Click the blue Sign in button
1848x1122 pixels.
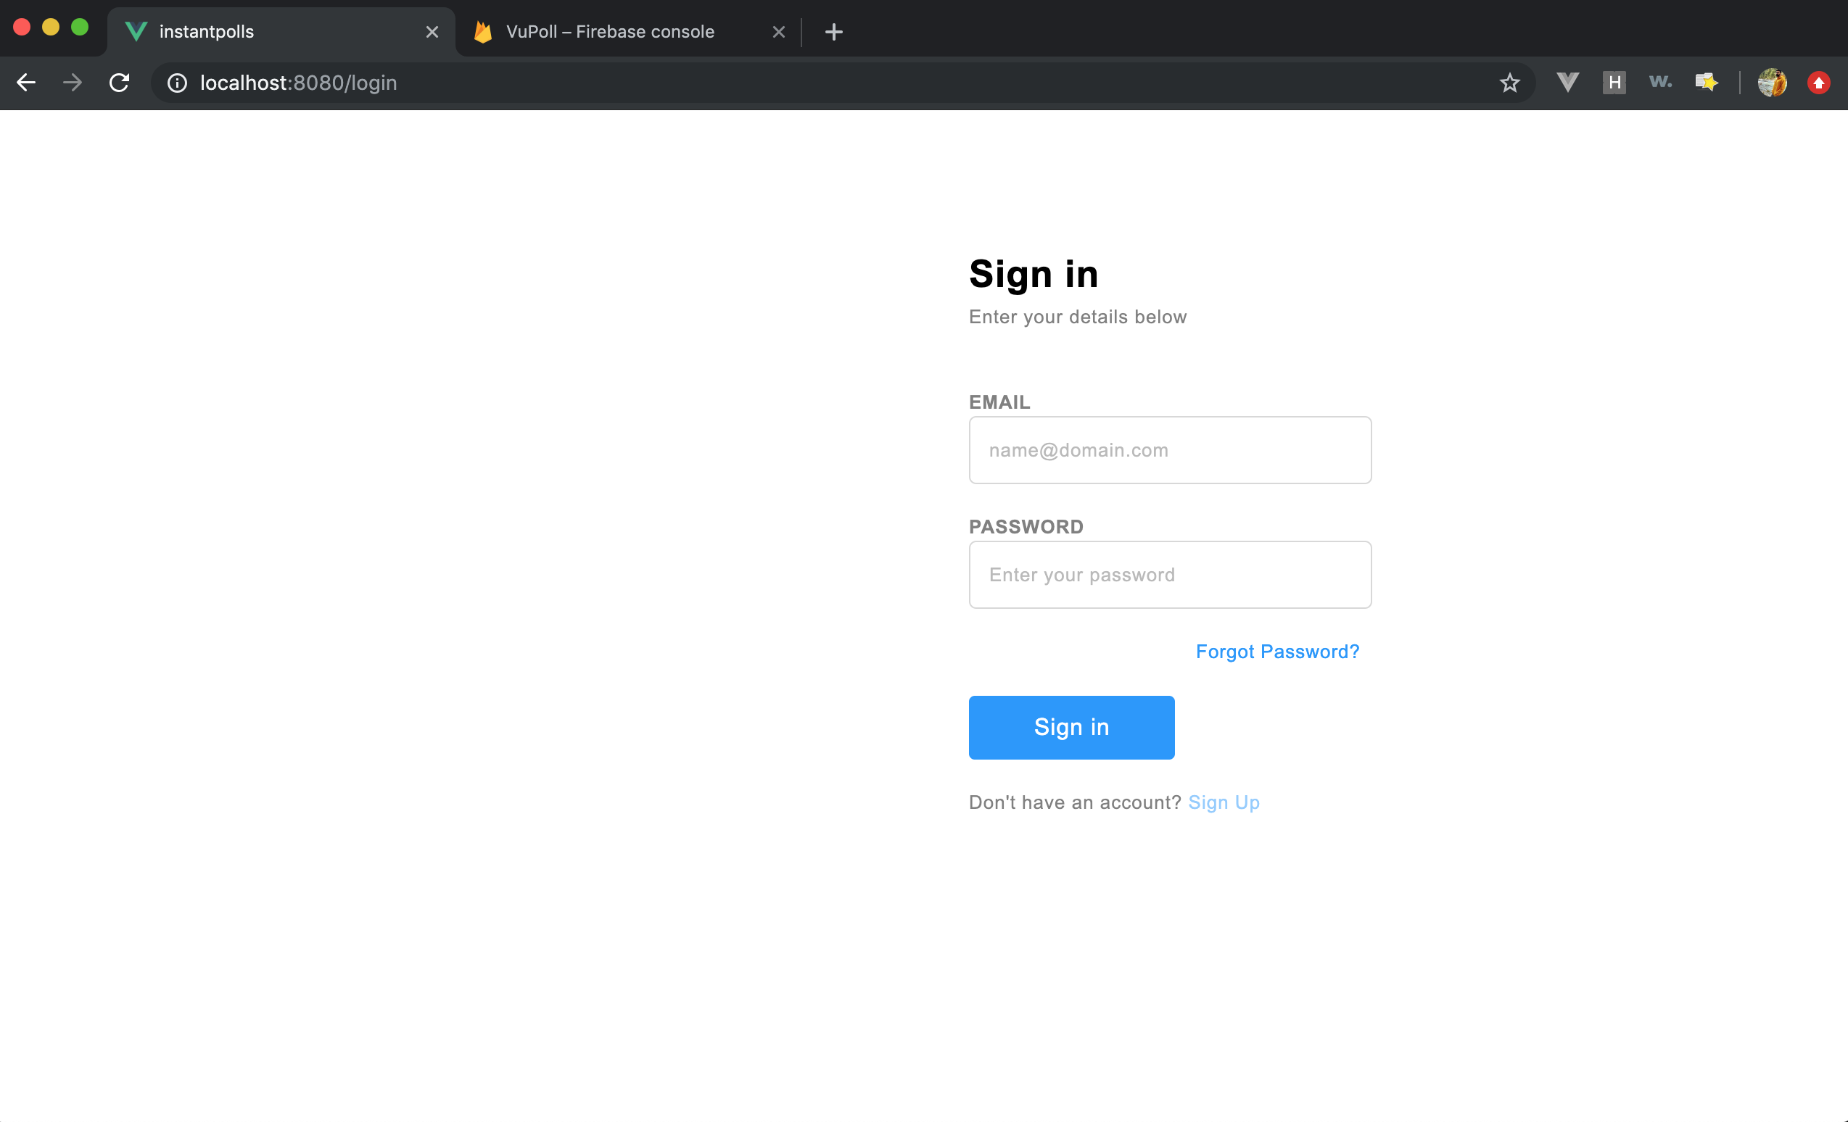(1071, 727)
